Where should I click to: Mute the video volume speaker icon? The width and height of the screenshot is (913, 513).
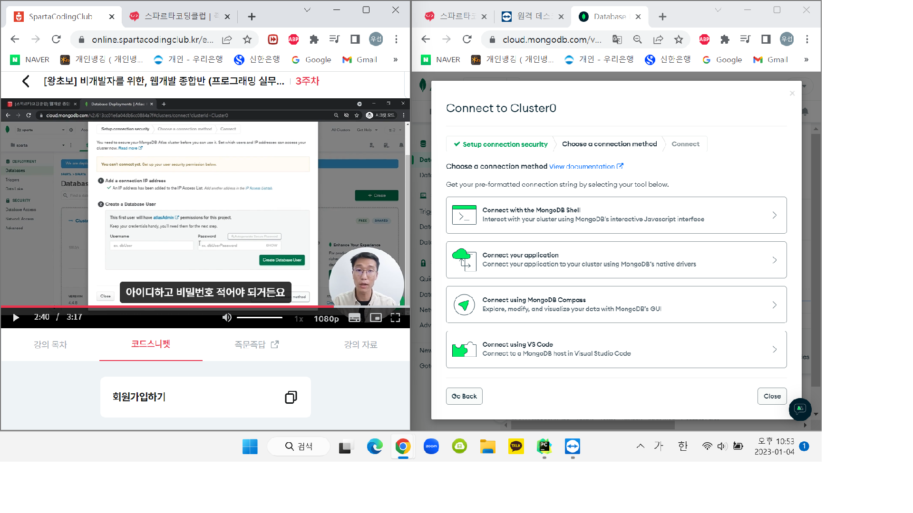[x=227, y=318]
